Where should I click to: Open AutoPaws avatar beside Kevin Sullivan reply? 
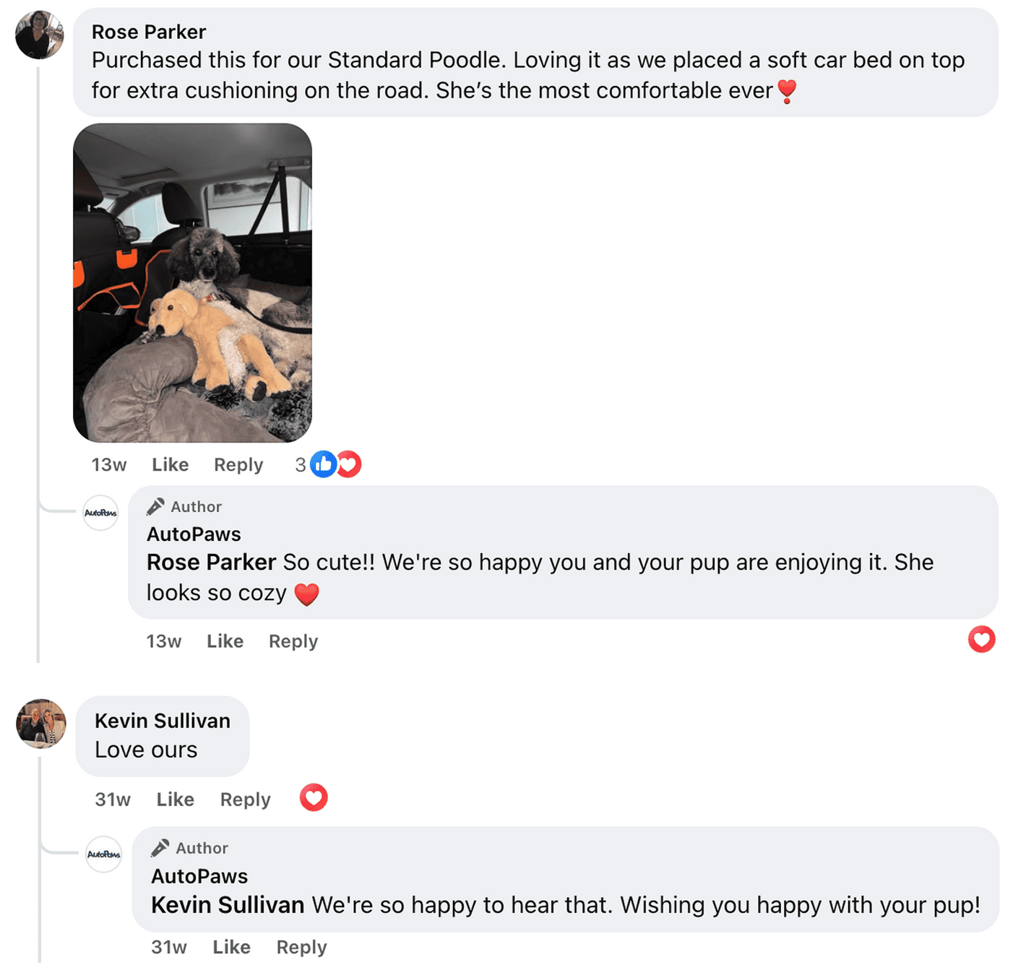point(104,854)
